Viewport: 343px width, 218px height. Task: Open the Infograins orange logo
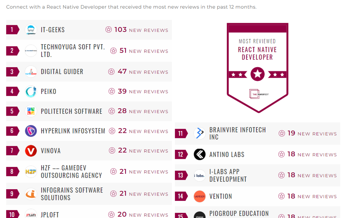point(31,194)
